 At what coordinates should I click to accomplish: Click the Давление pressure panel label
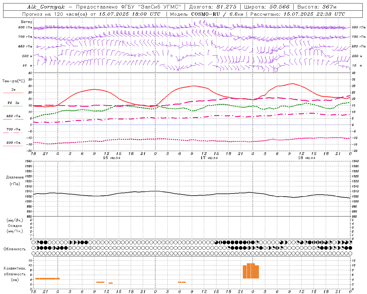[x=15, y=177]
